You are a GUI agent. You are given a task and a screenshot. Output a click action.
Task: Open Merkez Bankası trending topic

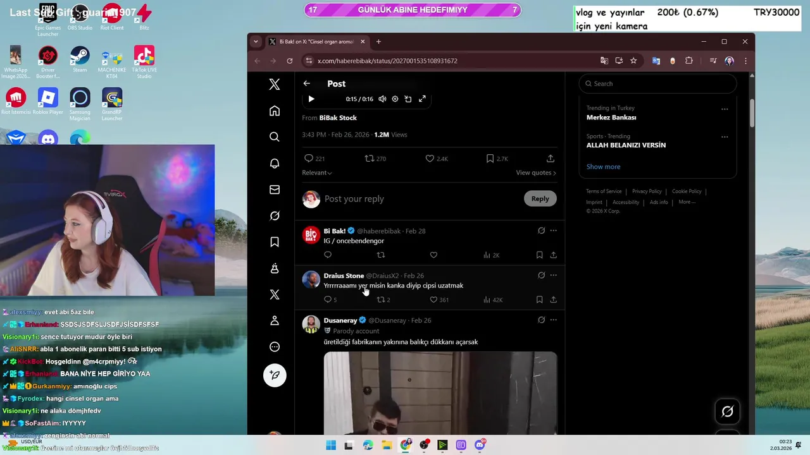tap(611, 118)
